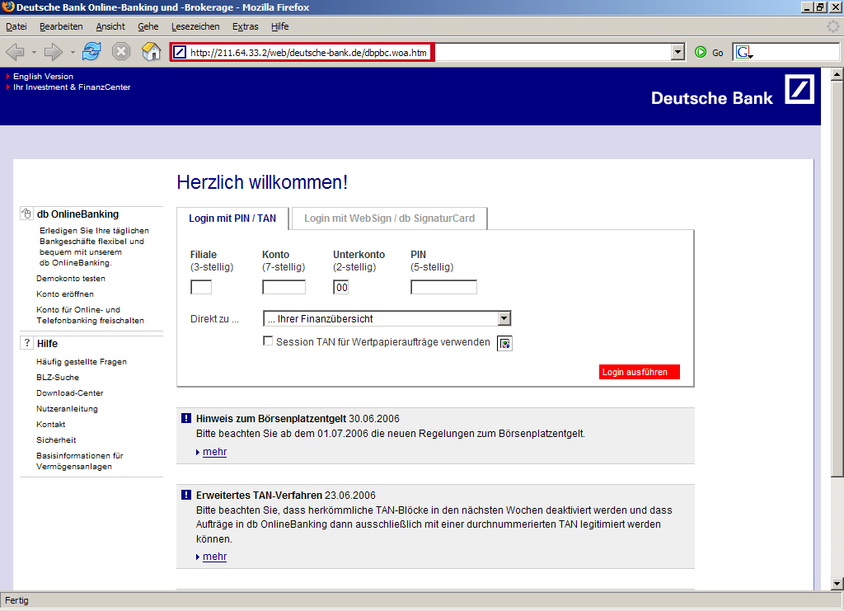This screenshot has height=611, width=844.
Task: Click the Firefox activity throbber icon
Action: pyautogui.click(x=833, y=26)
